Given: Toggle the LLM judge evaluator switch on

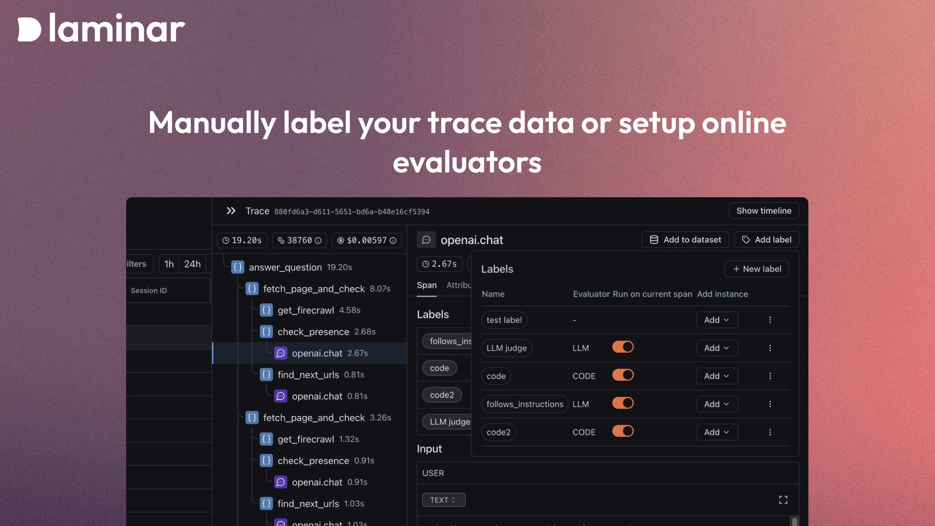Looking at the screenshot, I should 622,347.
